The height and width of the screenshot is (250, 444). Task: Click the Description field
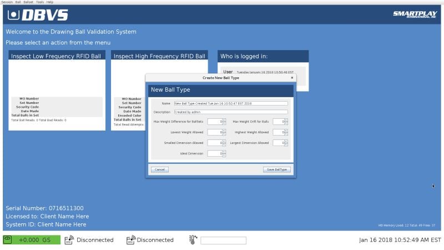coord(231,112)
